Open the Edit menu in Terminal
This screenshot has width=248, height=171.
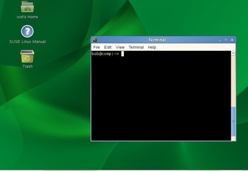pos(108,47)
